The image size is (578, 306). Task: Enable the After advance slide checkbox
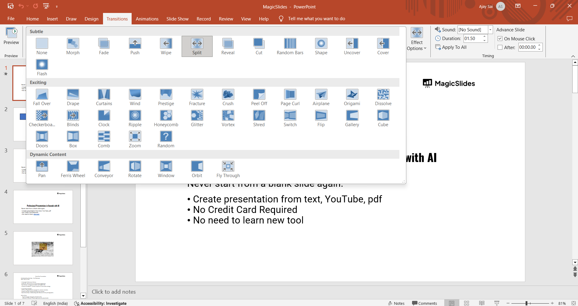(x=500, y=47)
